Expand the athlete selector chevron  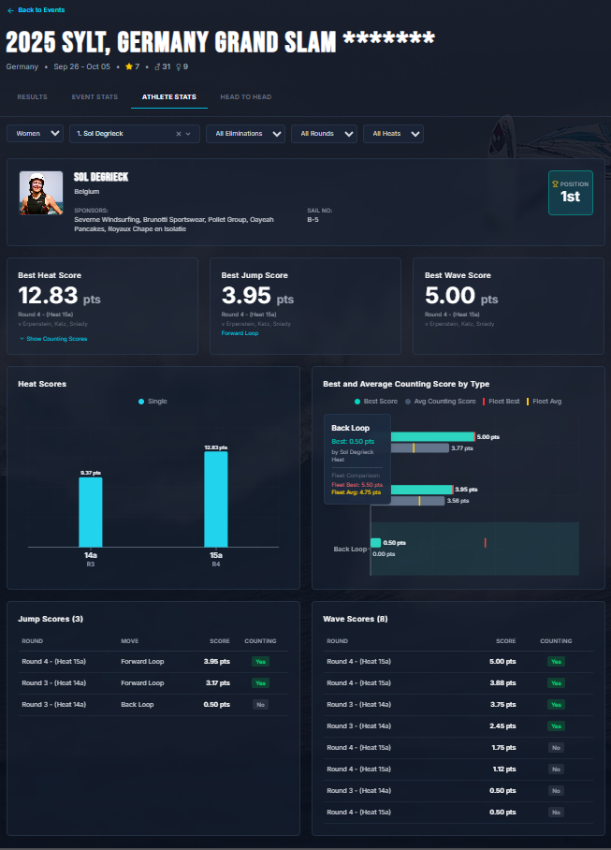(x=188, y=134)
